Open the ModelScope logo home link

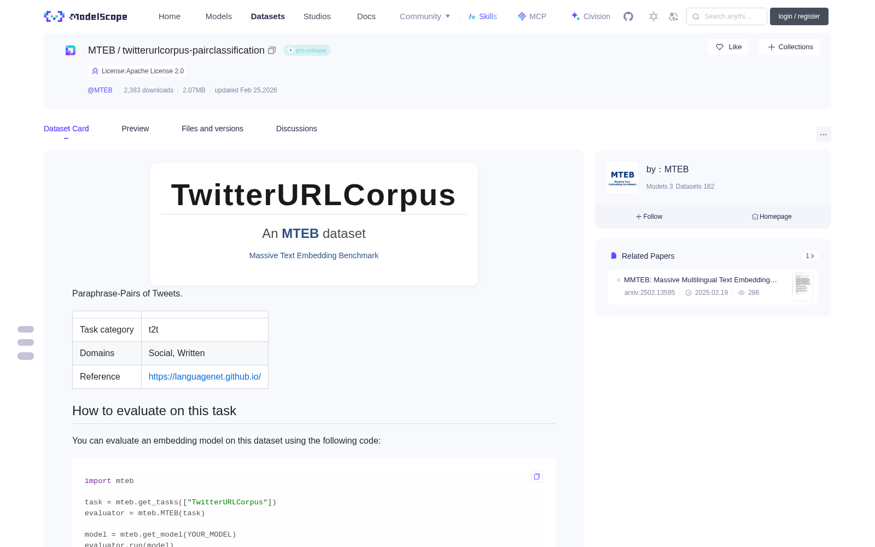tap(86, 16)
